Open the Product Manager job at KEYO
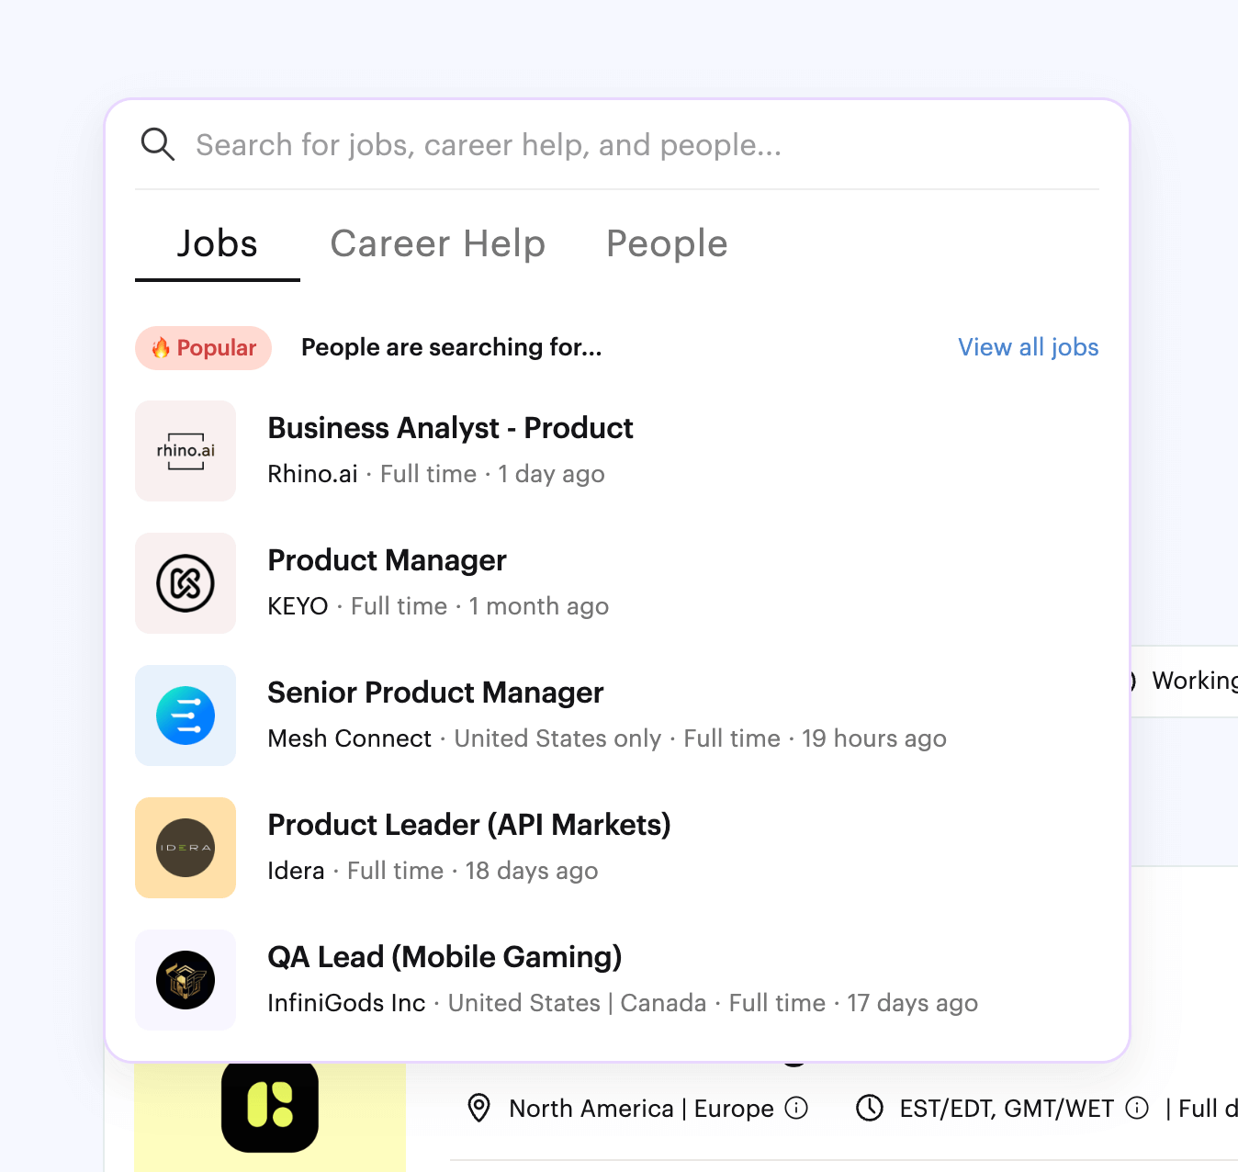 (x=387, y=561)
